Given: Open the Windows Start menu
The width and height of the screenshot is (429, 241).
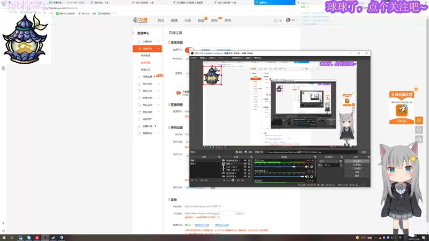Looking at the screenshot, I should pos(4,238).
